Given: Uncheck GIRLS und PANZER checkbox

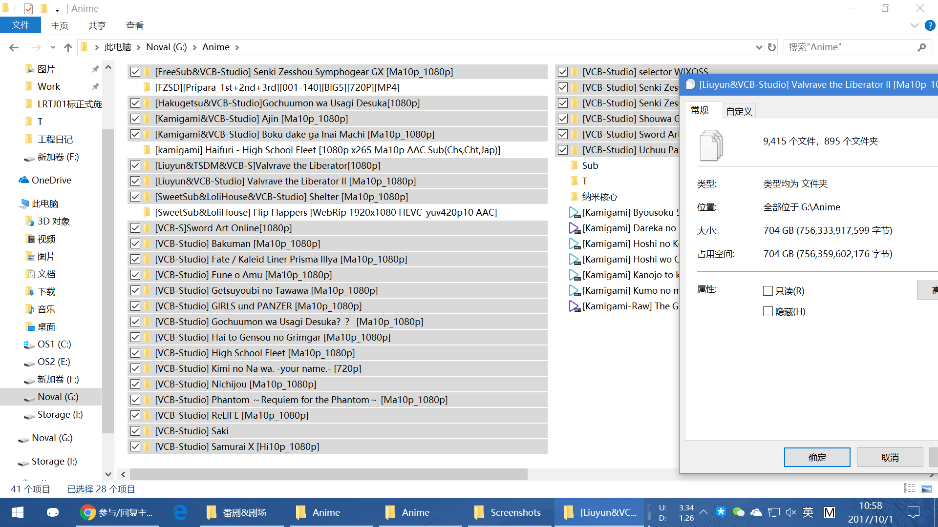Looking at the screenshot, I should pyautogui.click(x=135, y=306).
